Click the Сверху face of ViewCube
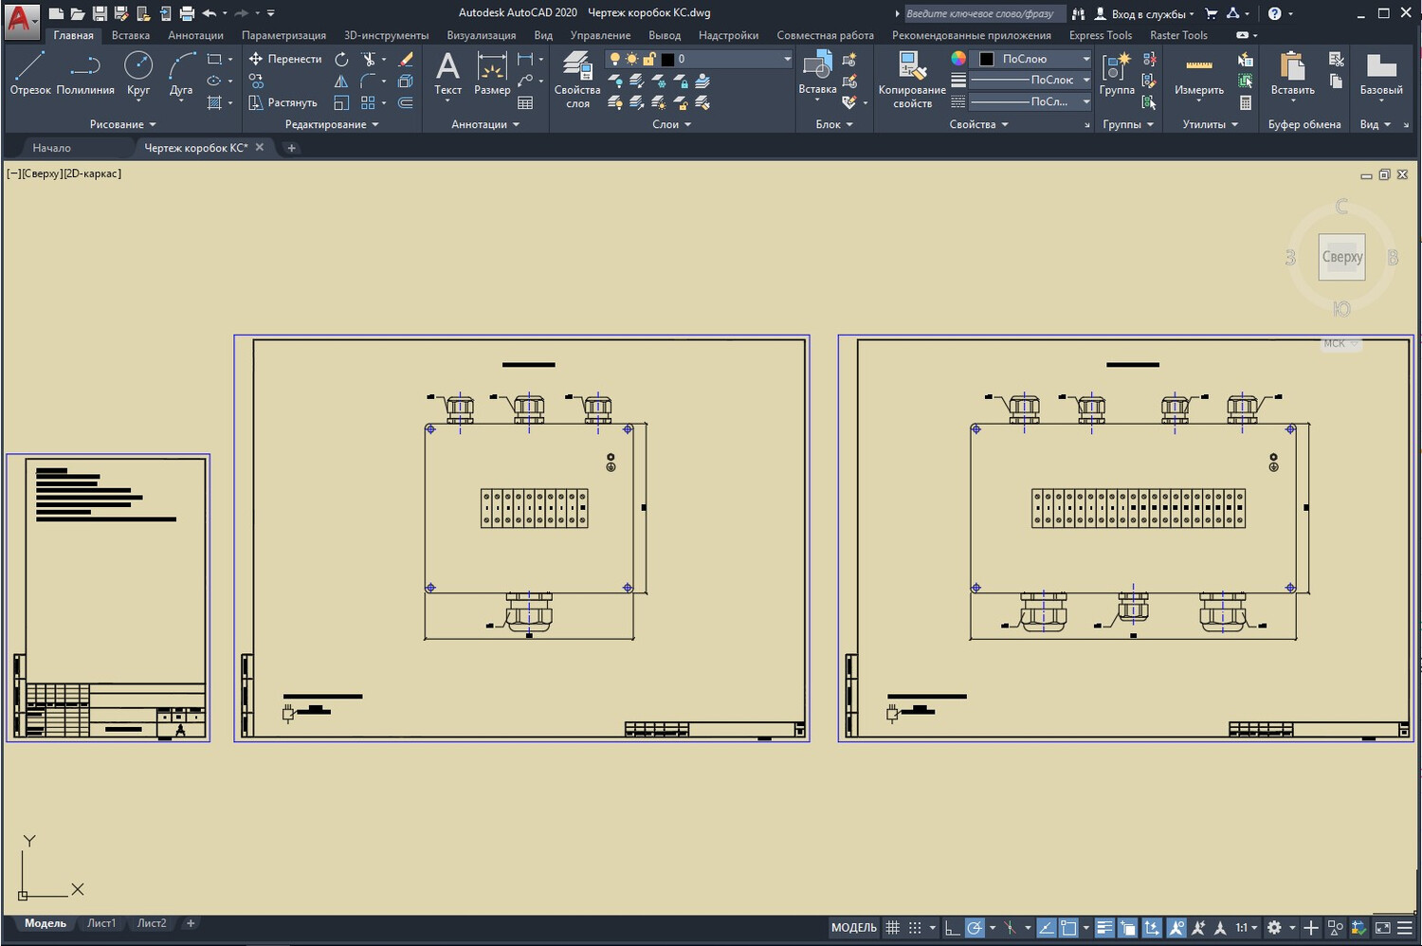The width and height of the screenshot is (1422, 946). coord(1341,257)
